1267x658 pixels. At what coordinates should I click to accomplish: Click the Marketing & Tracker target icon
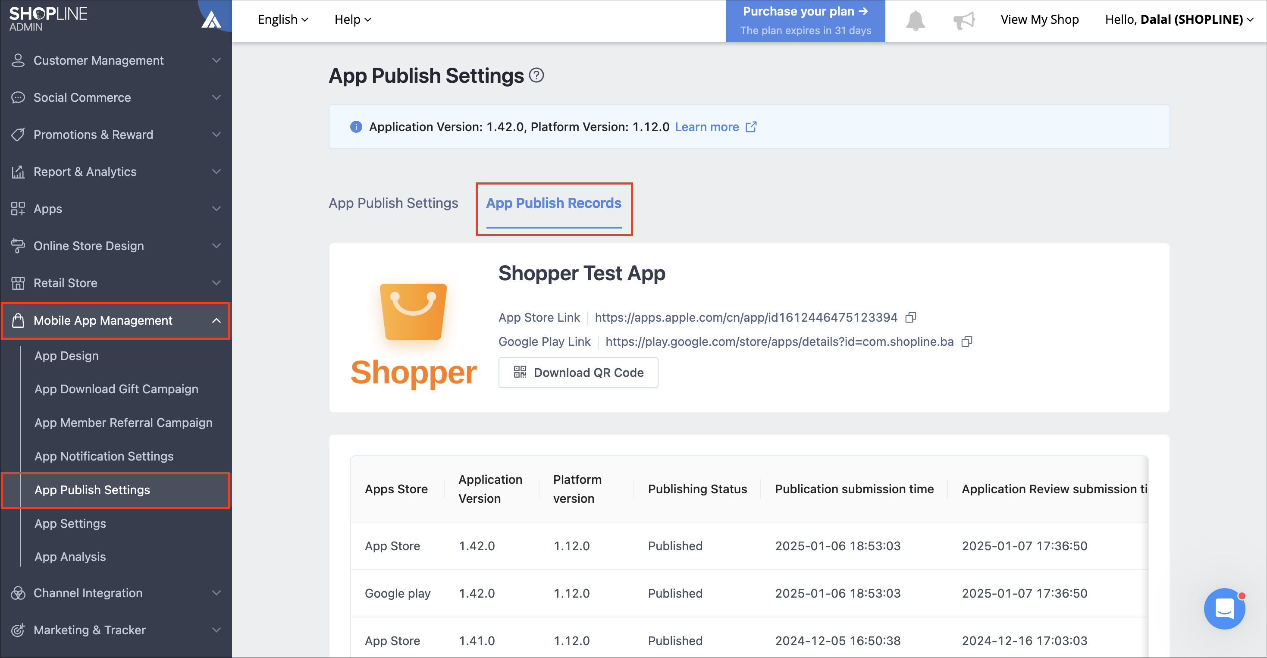[x=18, y=630]
